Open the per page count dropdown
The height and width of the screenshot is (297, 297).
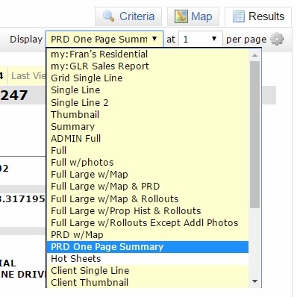click(200, 39)
